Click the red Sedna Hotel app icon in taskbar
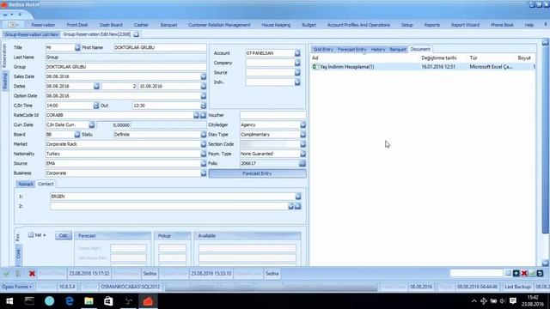This screenshot has width=550, height=309. (148, 301)
